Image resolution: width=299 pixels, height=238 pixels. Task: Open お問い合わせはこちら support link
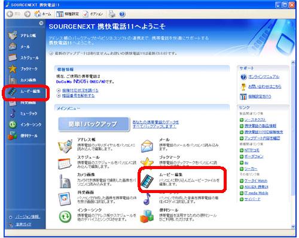264,86
